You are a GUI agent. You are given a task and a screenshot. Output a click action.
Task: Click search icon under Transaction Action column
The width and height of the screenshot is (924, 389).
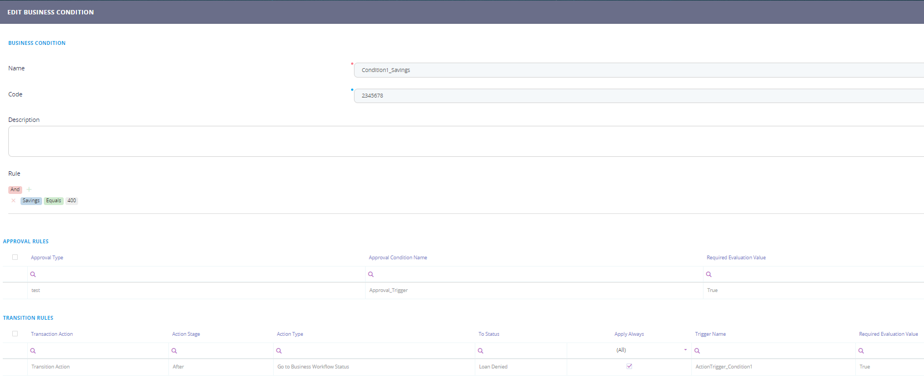coord(33,351)
